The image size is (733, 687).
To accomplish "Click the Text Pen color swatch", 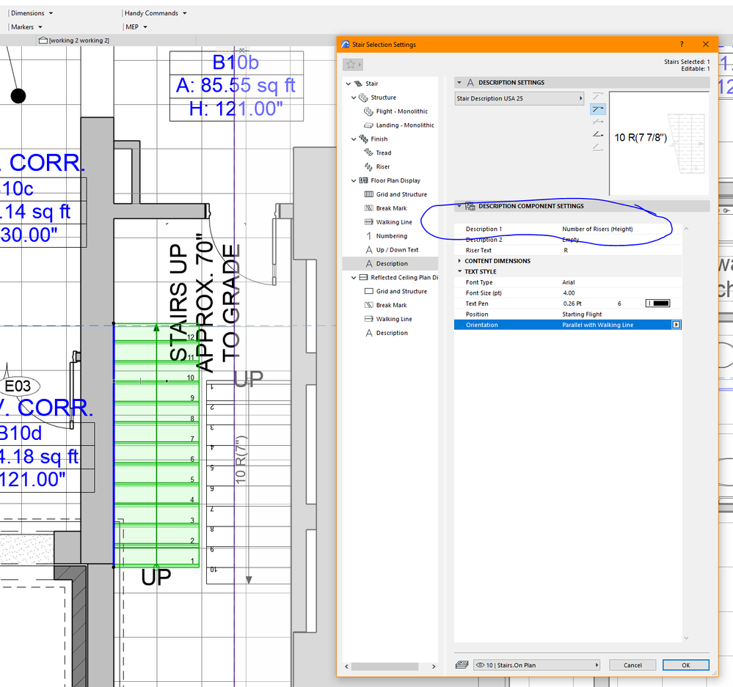I will 657,303.
